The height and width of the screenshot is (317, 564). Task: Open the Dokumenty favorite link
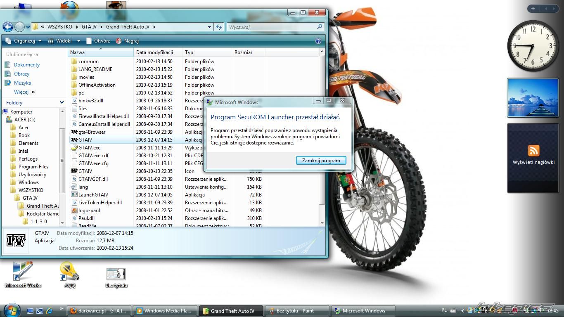click(x=27, y=65)
